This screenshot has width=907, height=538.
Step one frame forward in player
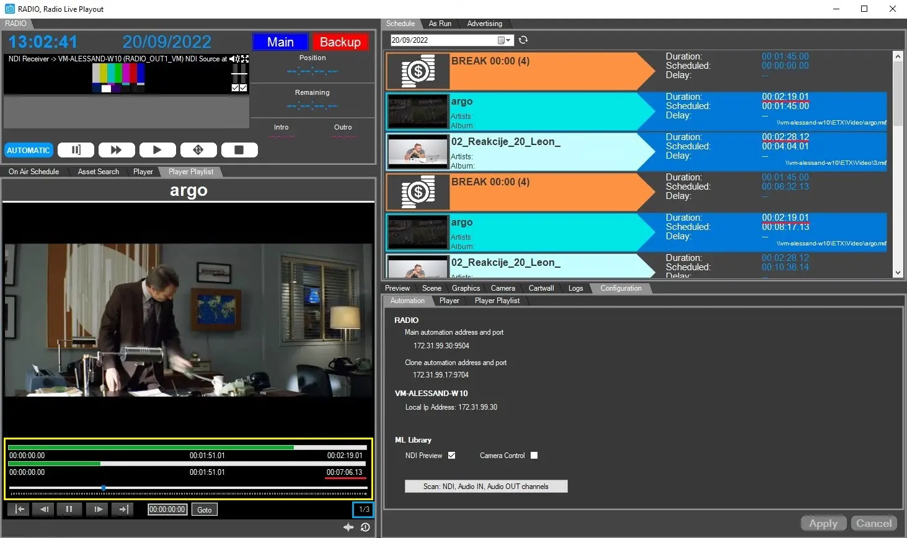(98, 509)
